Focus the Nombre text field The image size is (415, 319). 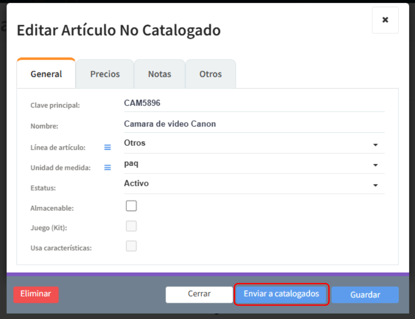(254, 124)
